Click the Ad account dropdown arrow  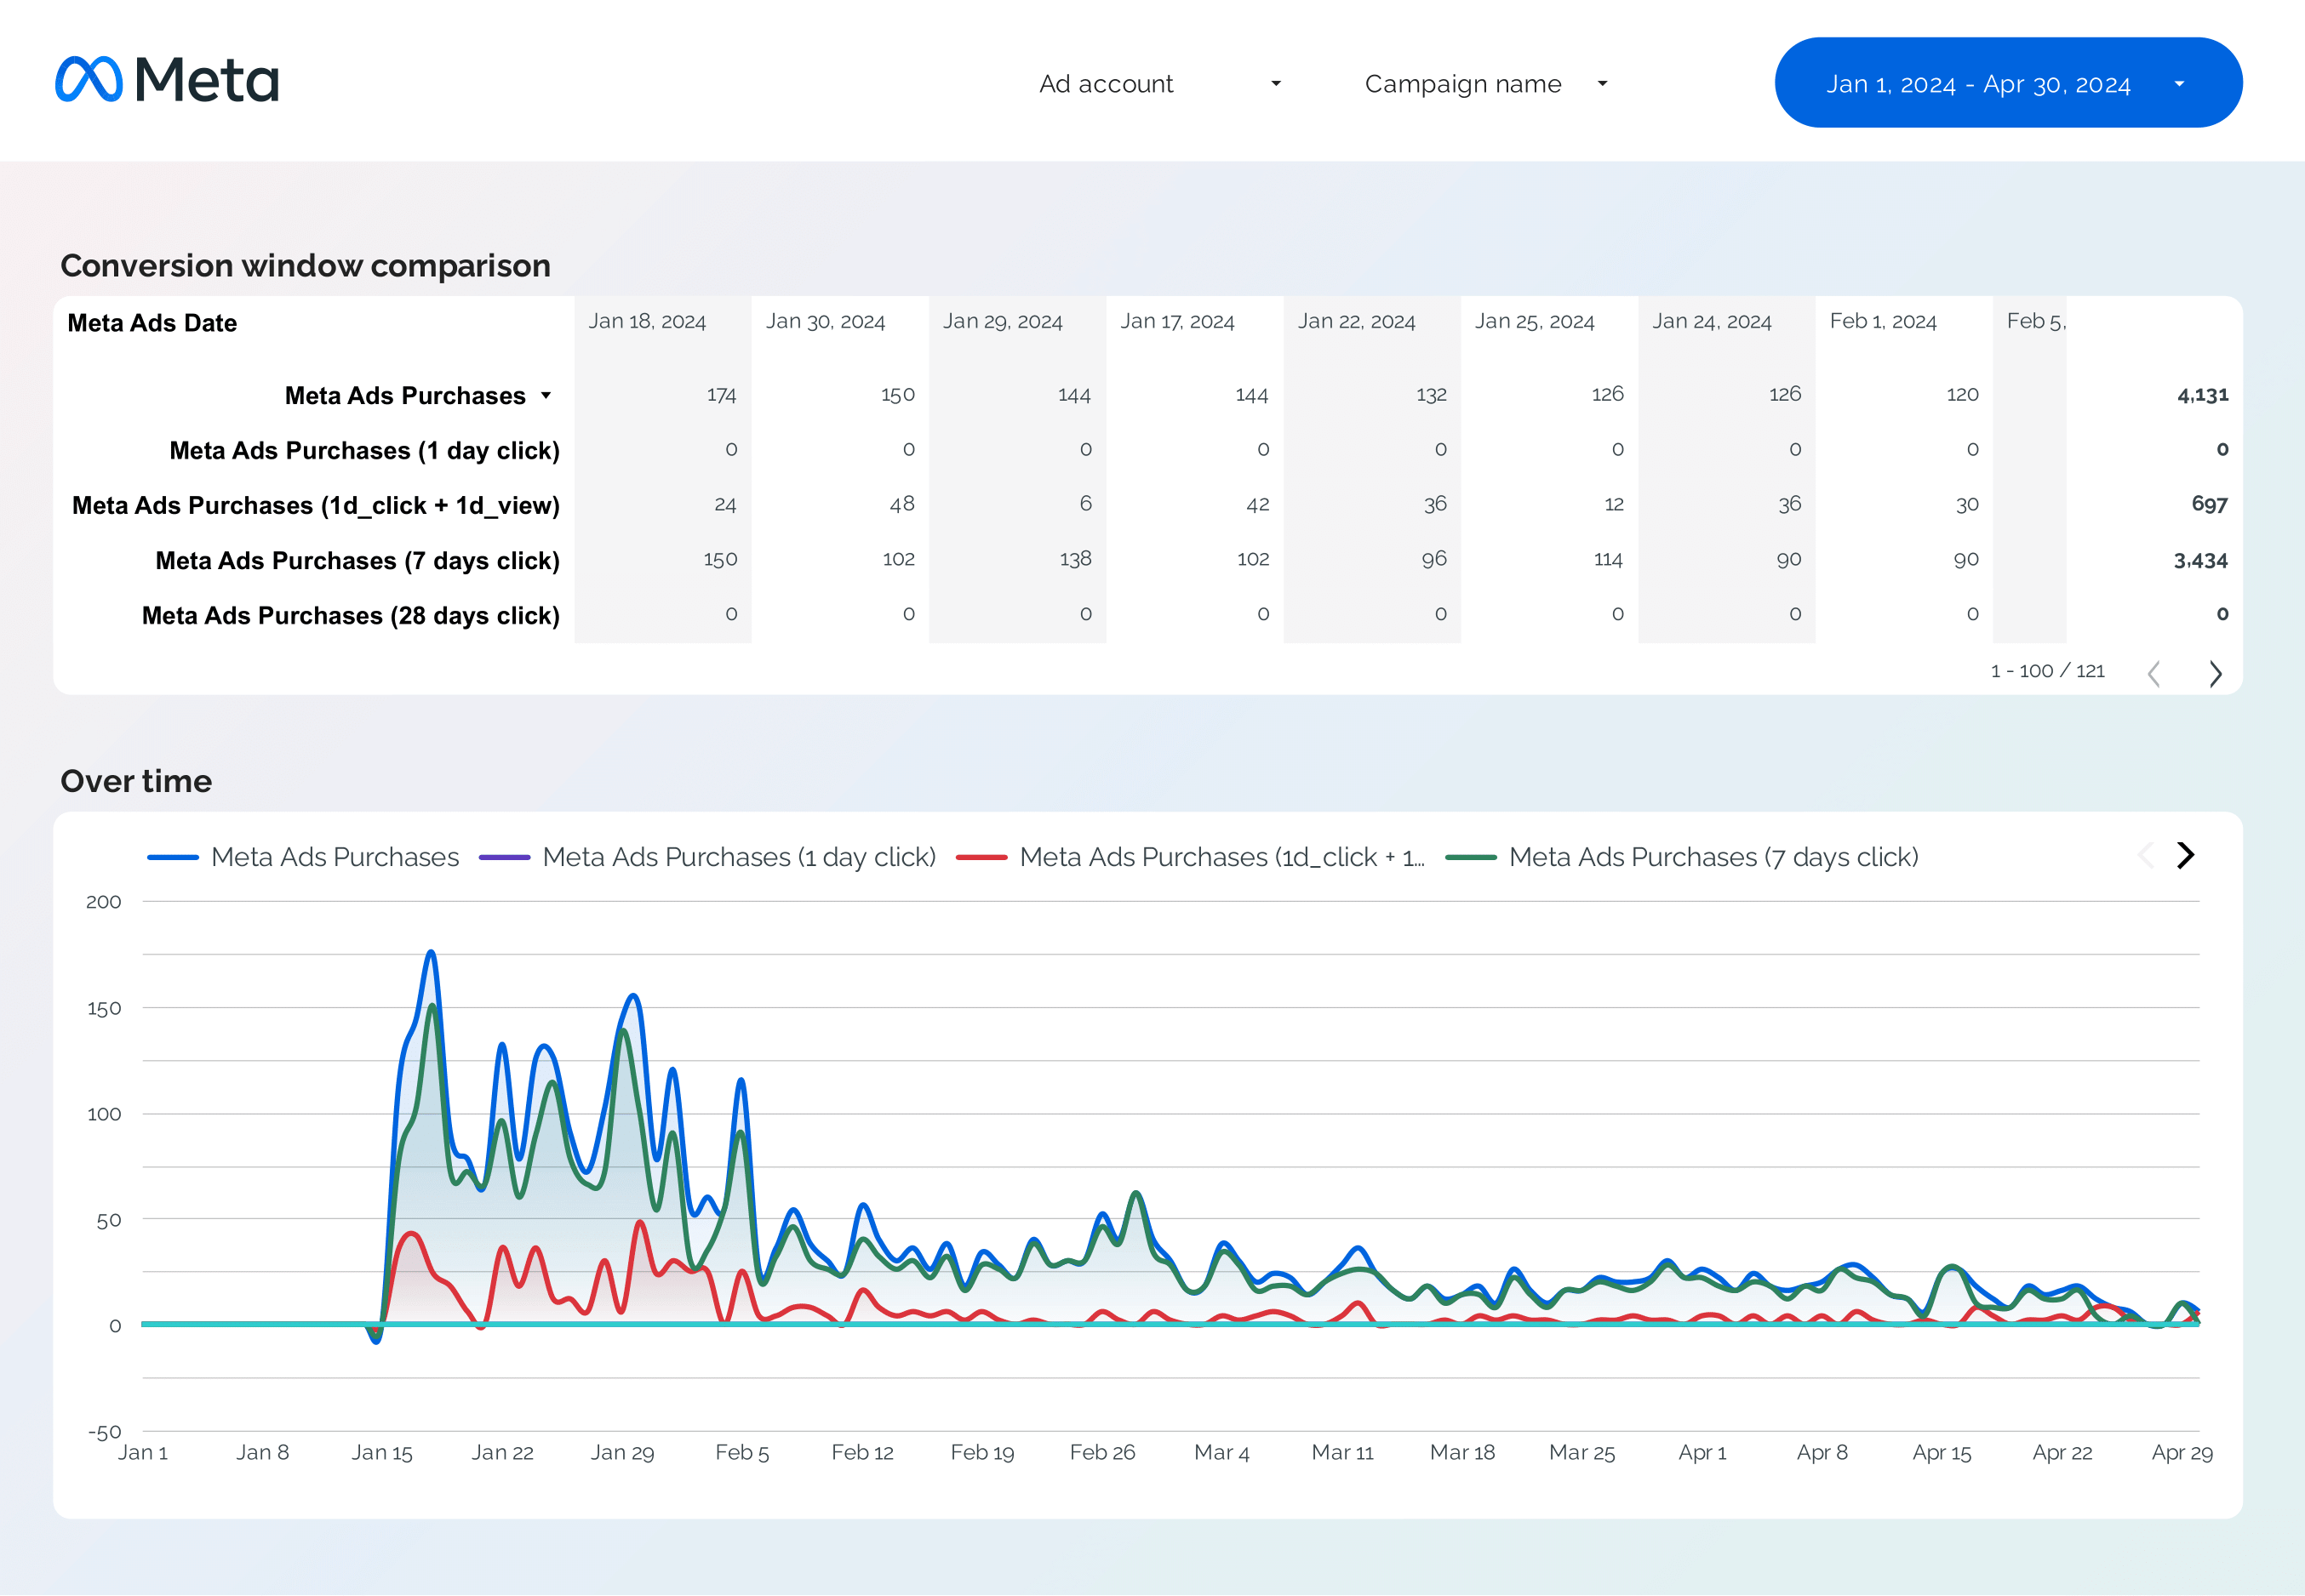(1276, 84)
